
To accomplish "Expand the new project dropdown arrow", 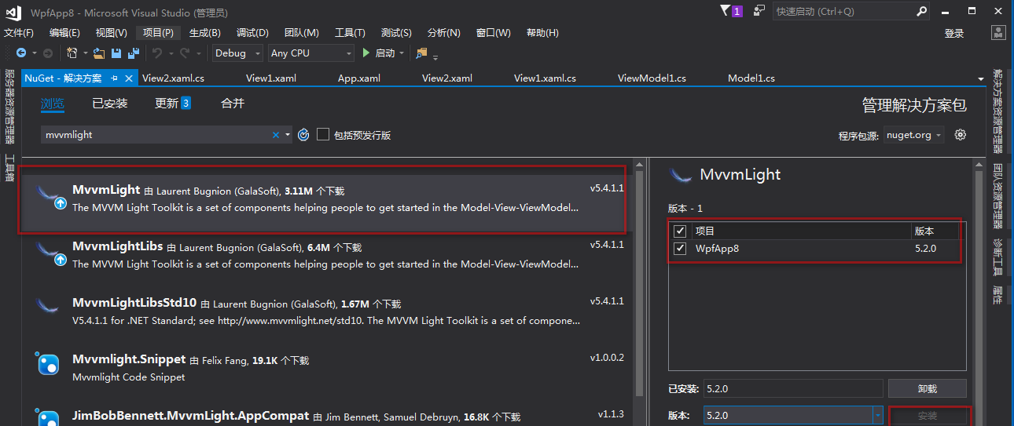I will pos(84,53).
